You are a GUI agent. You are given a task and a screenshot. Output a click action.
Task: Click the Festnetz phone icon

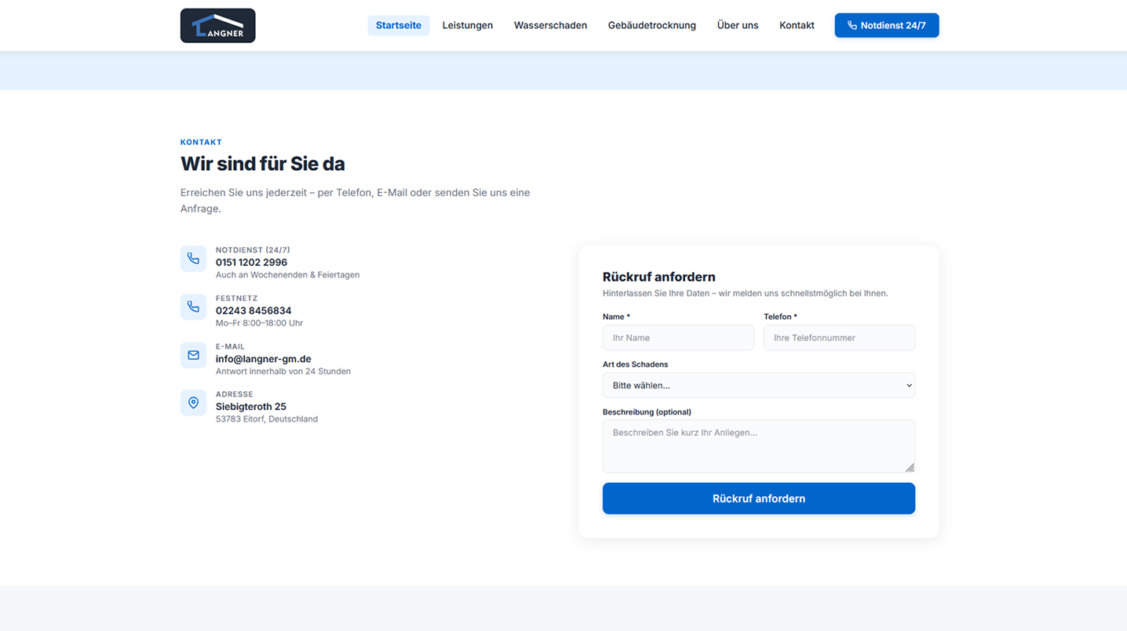pyautogui.click(x=193, y=307)
